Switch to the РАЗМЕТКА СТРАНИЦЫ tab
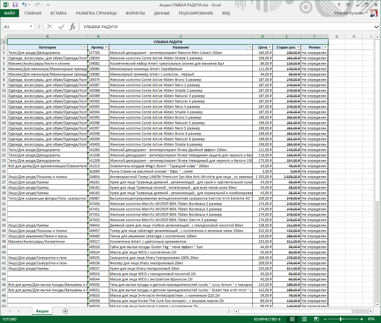This screenshot has height=323, width=381. click(96, 13)
